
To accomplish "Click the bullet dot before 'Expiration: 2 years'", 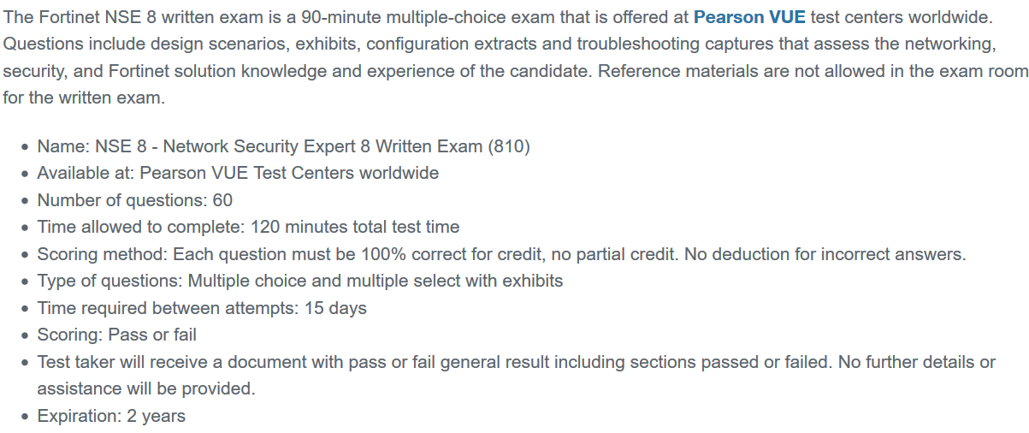I will (27, 417).
